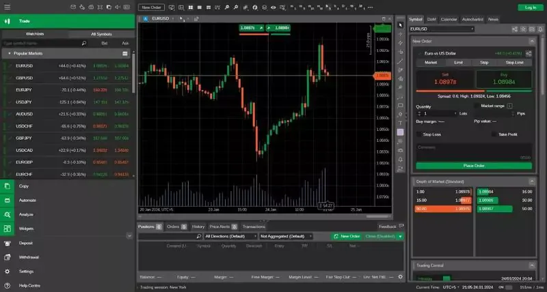The height and width of the screenshot is (292, 547).
Task: Open the Not Aggregated dropdown
Action: 285,236
